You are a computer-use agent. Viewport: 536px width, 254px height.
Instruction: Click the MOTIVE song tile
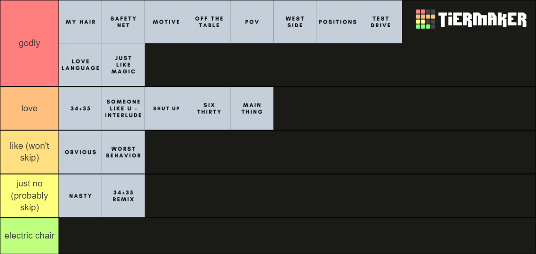point(166,22)
